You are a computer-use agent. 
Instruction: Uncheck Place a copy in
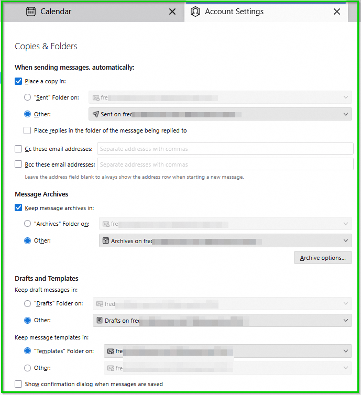[18, 81]
